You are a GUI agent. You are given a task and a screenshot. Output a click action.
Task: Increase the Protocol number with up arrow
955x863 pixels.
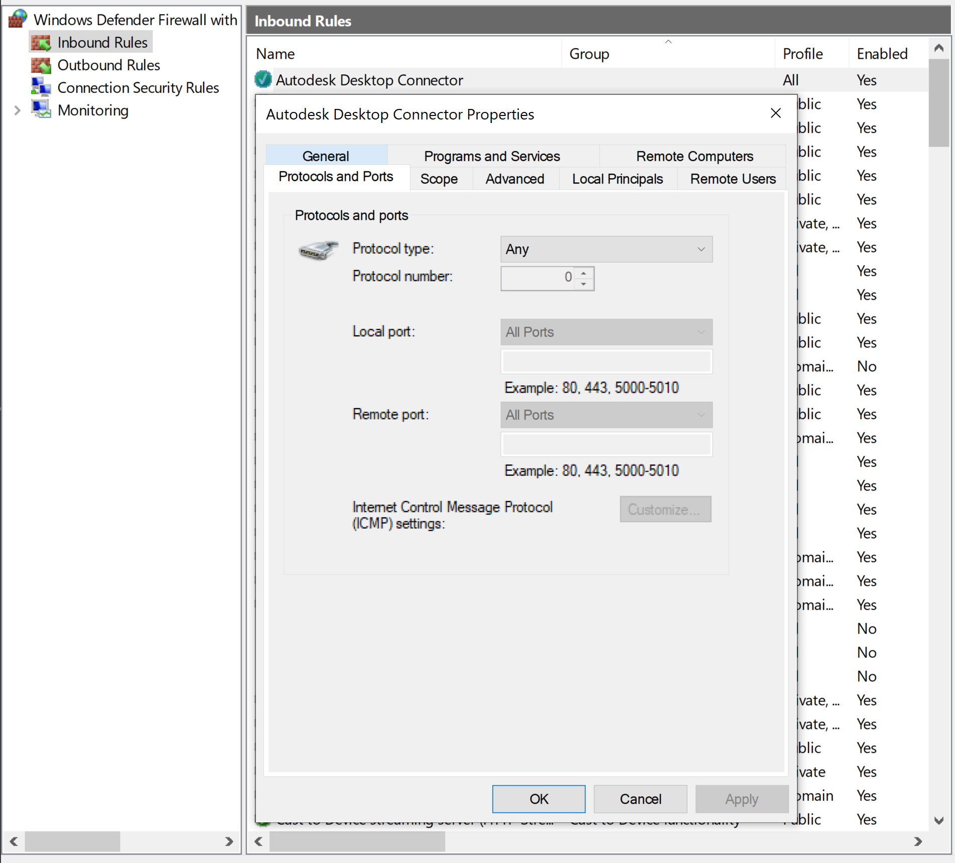[x=584, y=273]
